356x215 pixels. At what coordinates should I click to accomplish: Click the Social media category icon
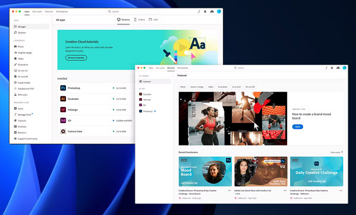pyautogui.click(x=15, y=83)
